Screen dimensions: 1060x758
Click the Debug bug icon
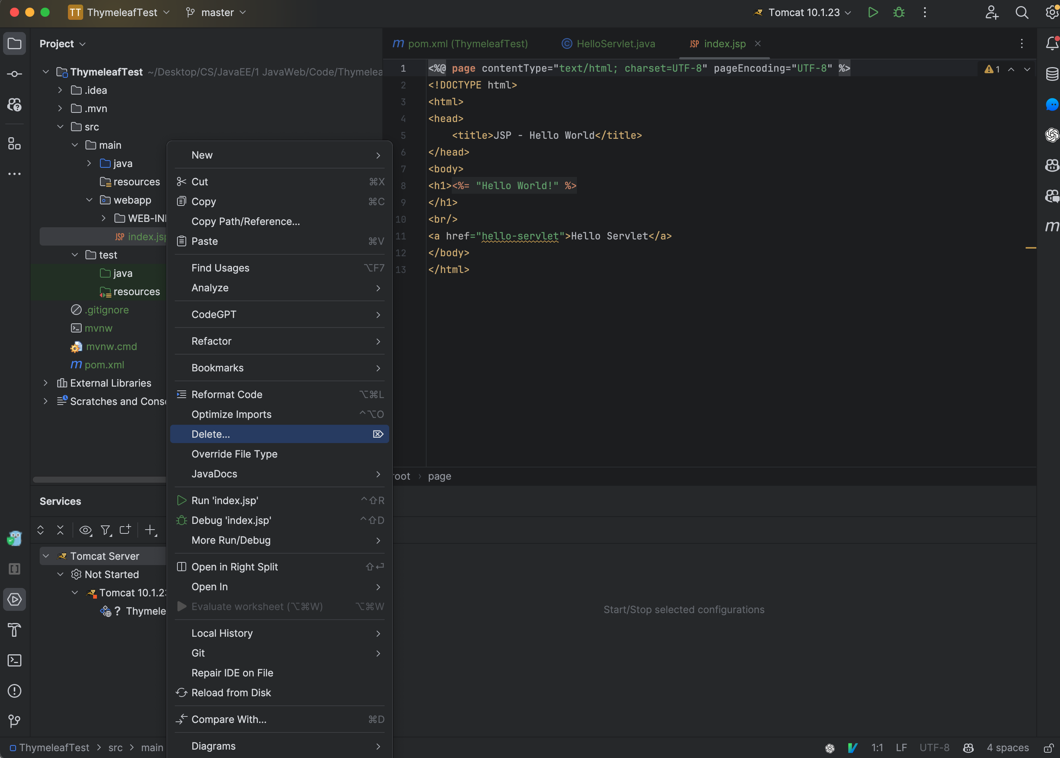[899, 13]
